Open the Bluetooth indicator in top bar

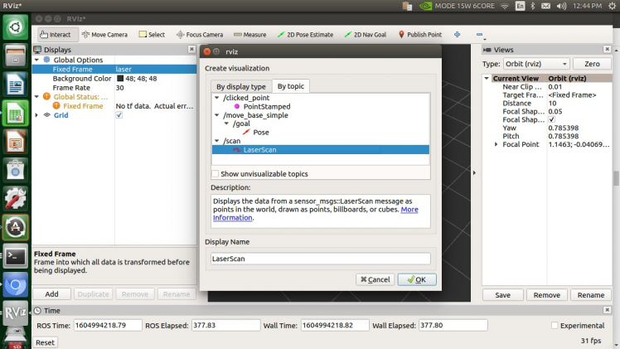click(533, 6)
